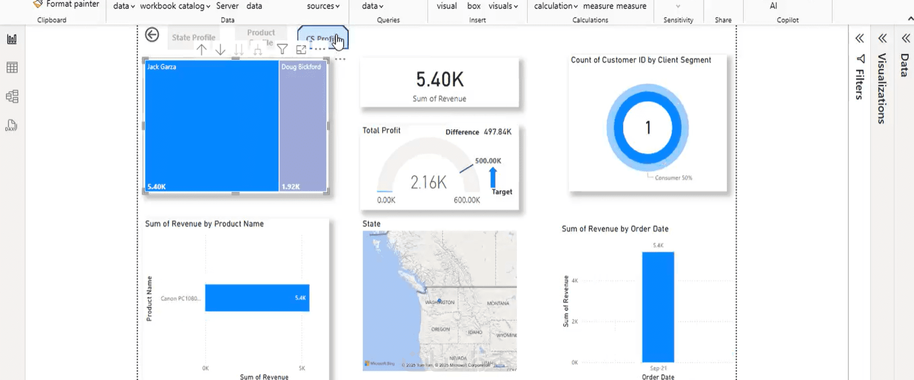Open the DAX query view icon

(x=11, y=125)
